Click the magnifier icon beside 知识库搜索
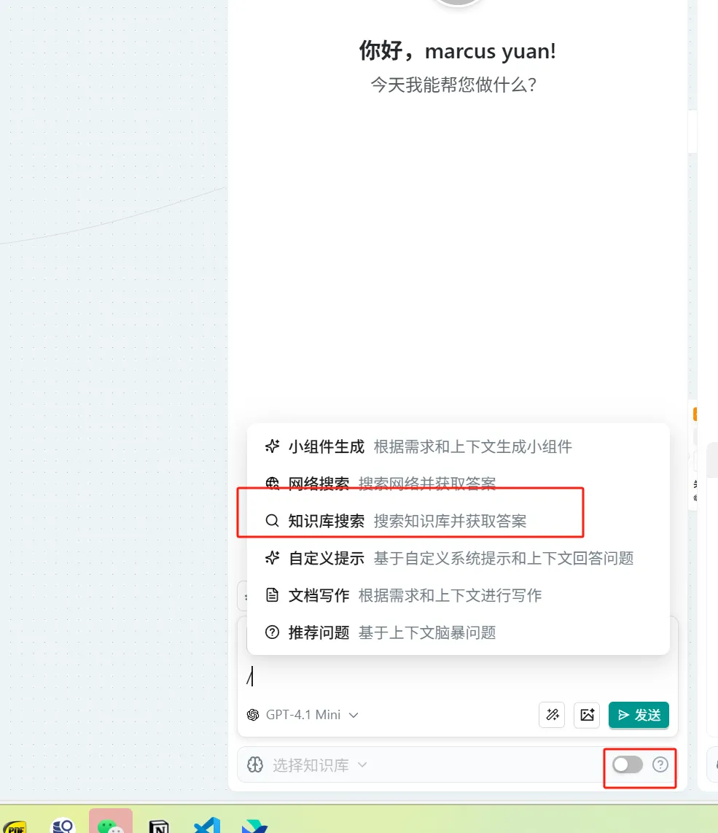The image size is (718, 833). [272, 521]
